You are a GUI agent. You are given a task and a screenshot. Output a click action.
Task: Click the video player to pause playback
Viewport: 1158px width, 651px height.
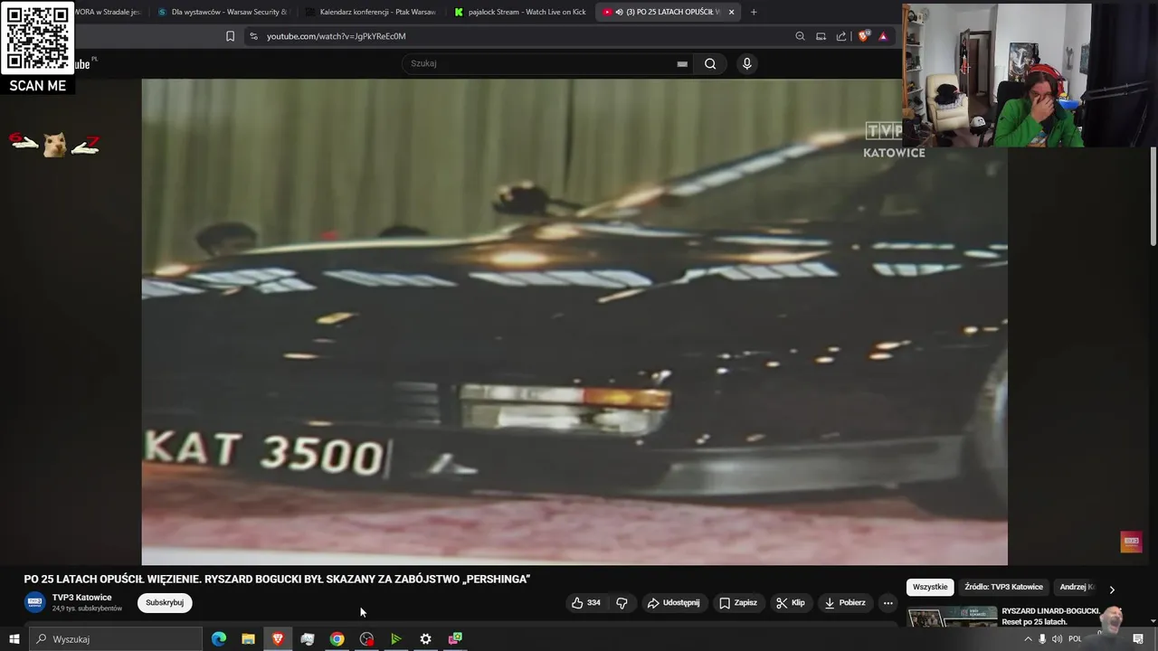click(x=574, y=321)
